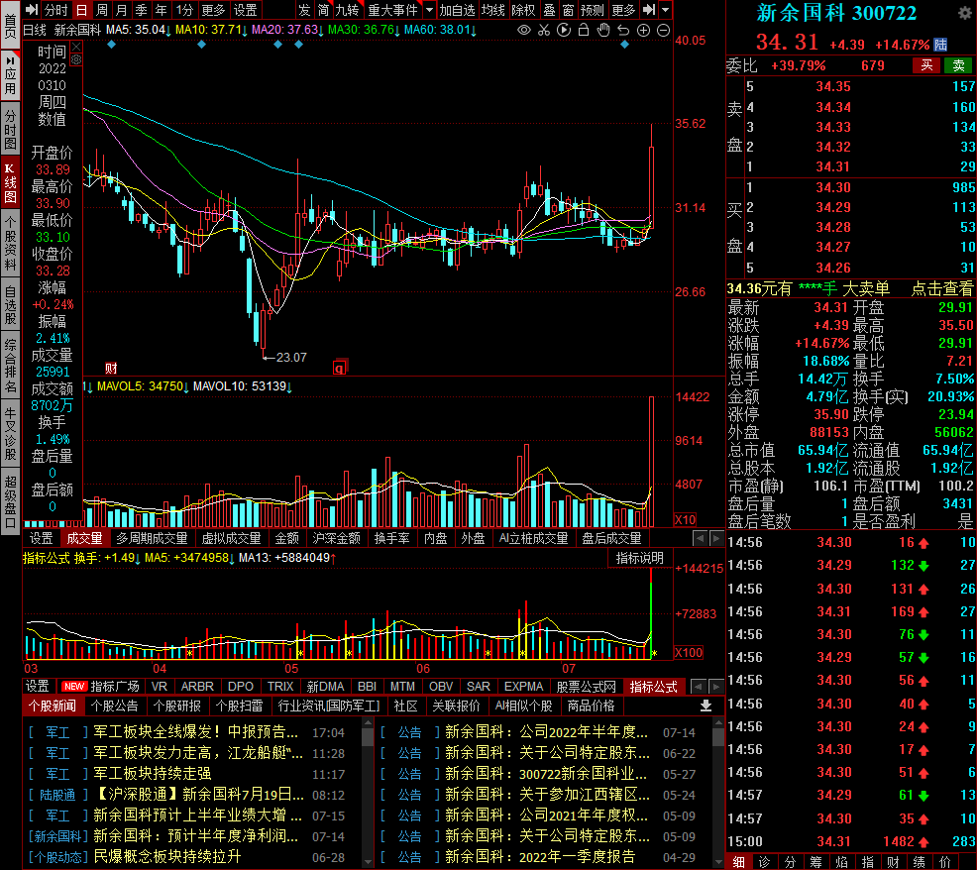Screen dimensions: 977x870
Task: Click the blue diamond event marker above the 35.62 price peak
Action: coord(625,45)
